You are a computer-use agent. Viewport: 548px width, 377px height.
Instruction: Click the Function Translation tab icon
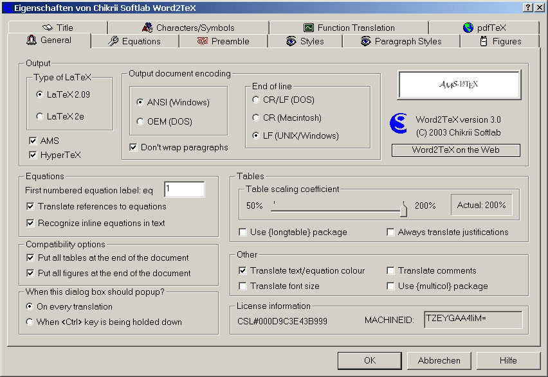[x=309, y=28]
